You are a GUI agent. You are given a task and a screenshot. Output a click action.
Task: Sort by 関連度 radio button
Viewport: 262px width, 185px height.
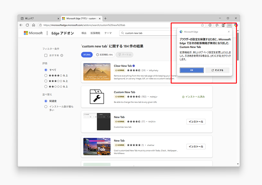[46, 101]
